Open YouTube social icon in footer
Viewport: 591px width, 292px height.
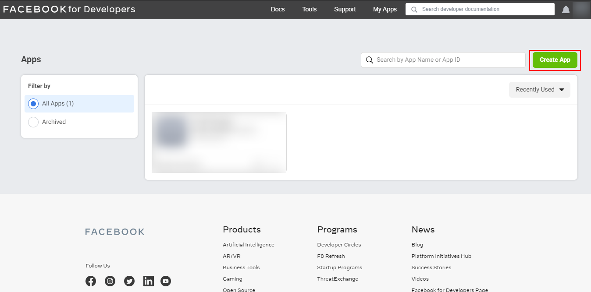pos(166,281)
